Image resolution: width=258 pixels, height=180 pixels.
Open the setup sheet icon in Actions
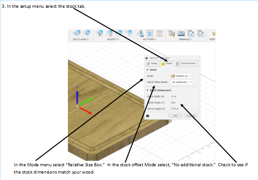(x=159, y=33)
